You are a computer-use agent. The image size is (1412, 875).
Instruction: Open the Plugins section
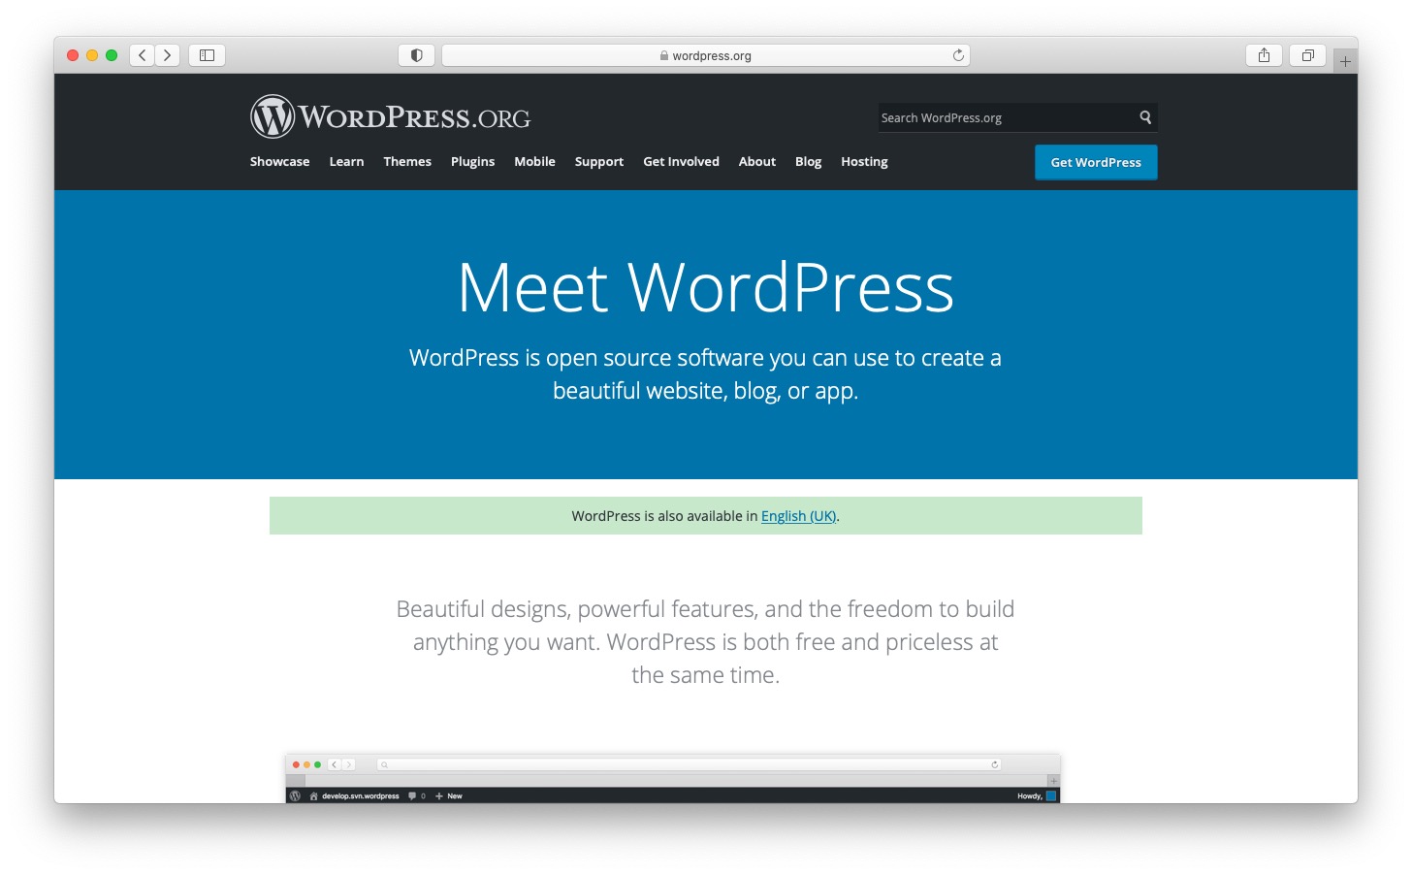tap(472, 162)
